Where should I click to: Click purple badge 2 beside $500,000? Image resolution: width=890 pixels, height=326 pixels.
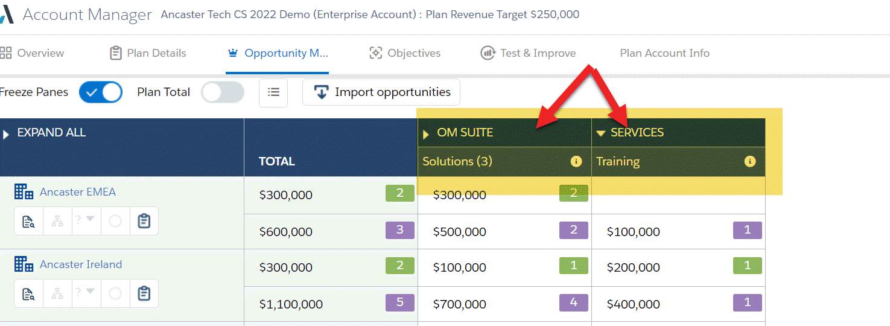coord(574,230)
